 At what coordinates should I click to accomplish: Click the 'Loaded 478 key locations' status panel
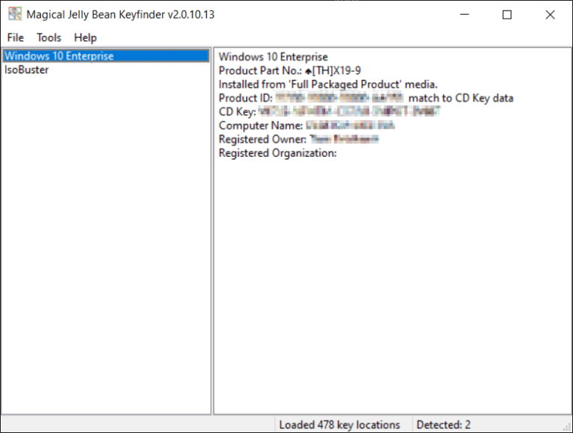339,425
